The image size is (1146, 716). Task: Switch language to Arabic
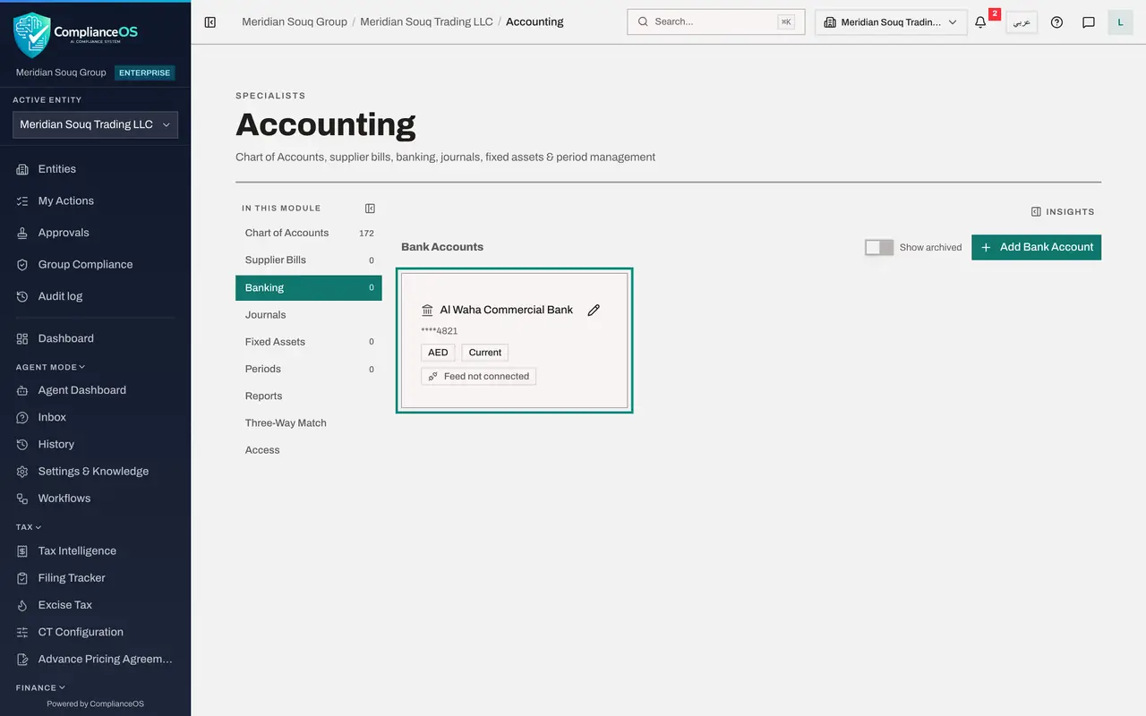pos(1022,22)
